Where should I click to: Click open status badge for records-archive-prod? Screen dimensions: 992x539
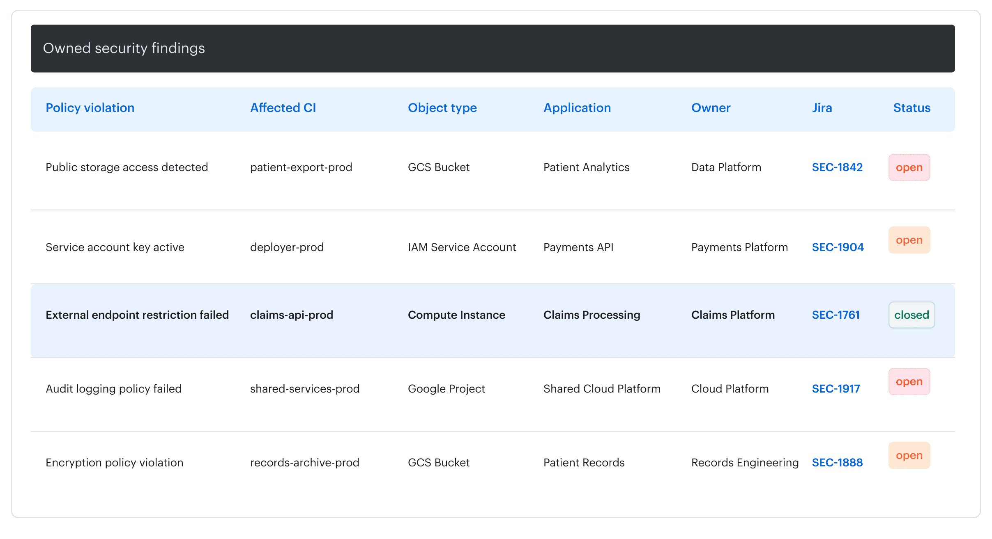(909, 455)
